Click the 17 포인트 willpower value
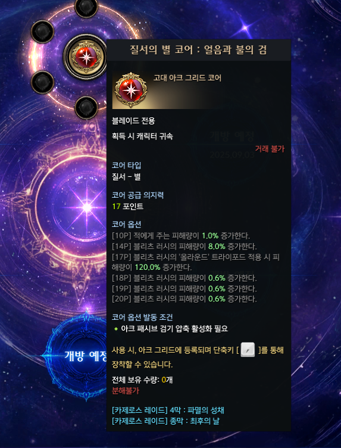The width and height of the screenshot is (341, 448). [128, 206]
